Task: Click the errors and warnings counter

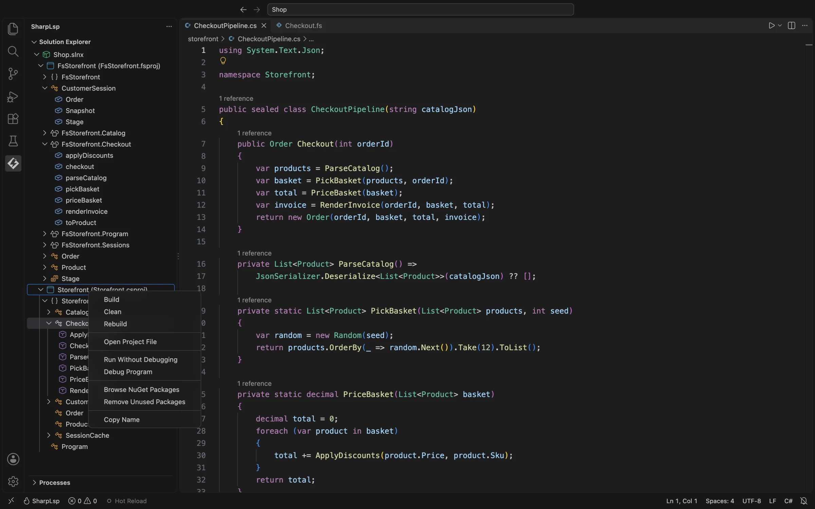Action: coord(83,501)
